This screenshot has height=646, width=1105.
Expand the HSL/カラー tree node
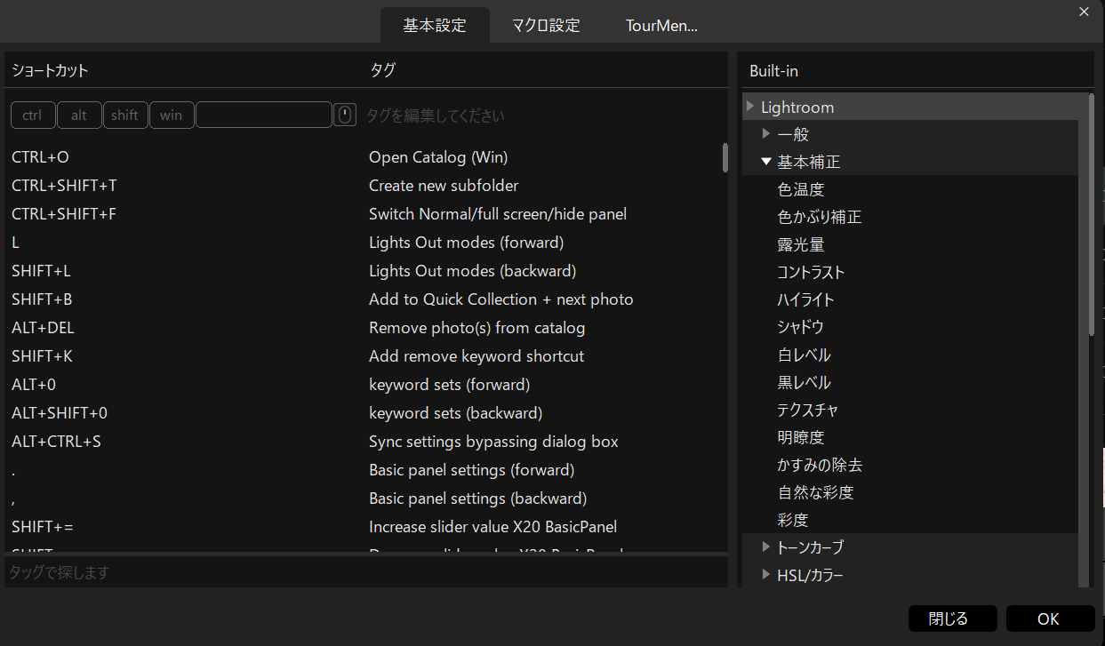[x=766, y=575]
